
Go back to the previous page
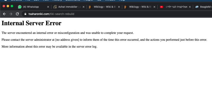point(4,14)
